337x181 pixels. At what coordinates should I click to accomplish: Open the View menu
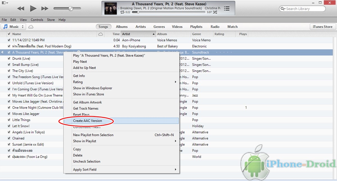click(x=23, y=20)
